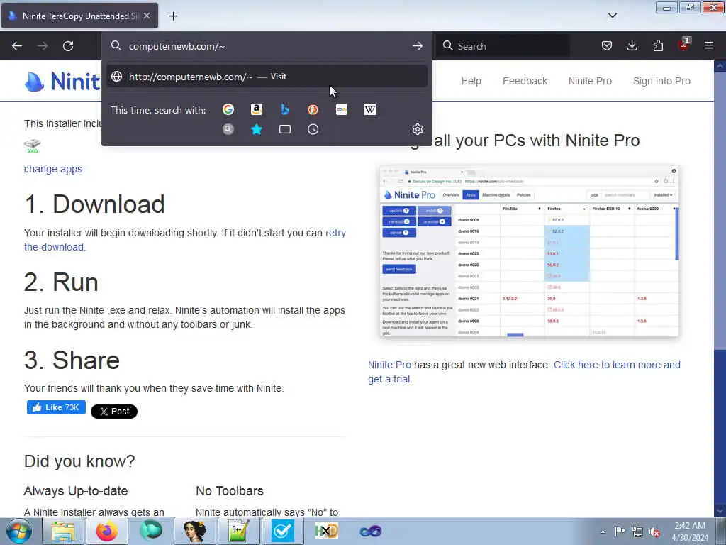The height and width of the screenshot is (545, 726).
Task: Reload the current page
Action: point(68,46)
